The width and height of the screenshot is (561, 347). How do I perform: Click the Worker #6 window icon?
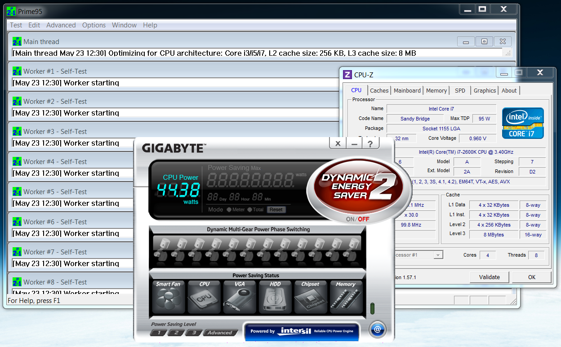17,222
